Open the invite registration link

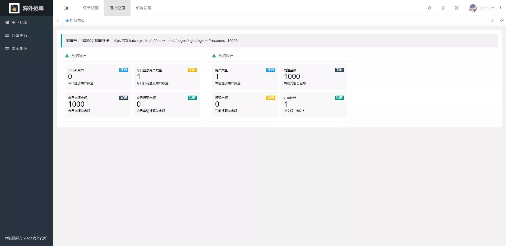click(175, 41)
